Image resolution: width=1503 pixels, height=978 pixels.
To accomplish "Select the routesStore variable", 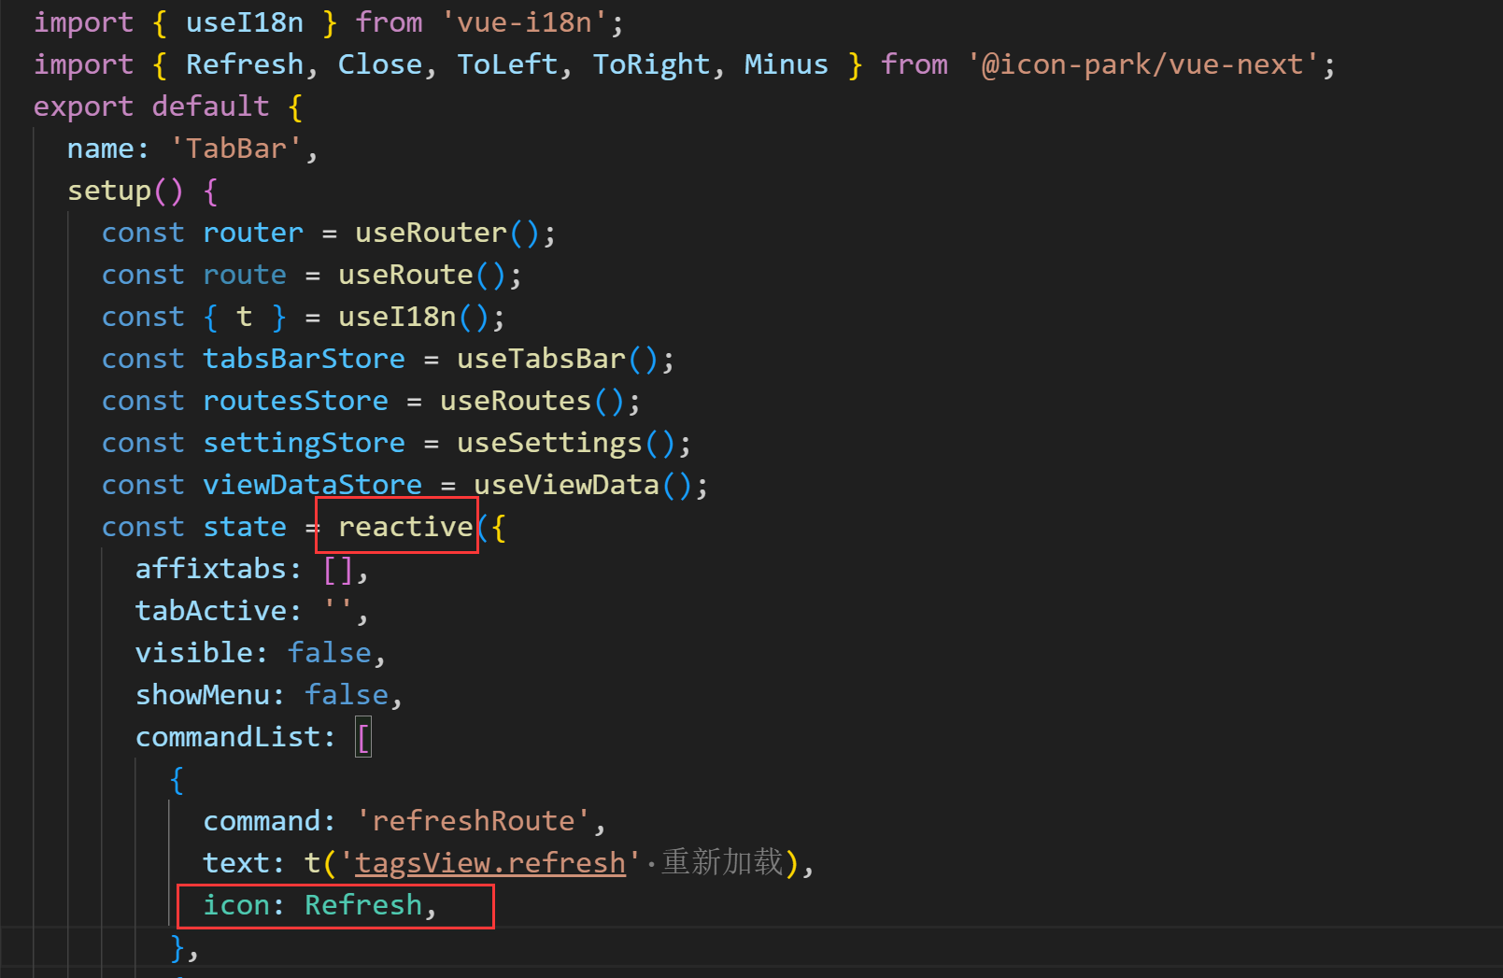I will pos(295,401).
